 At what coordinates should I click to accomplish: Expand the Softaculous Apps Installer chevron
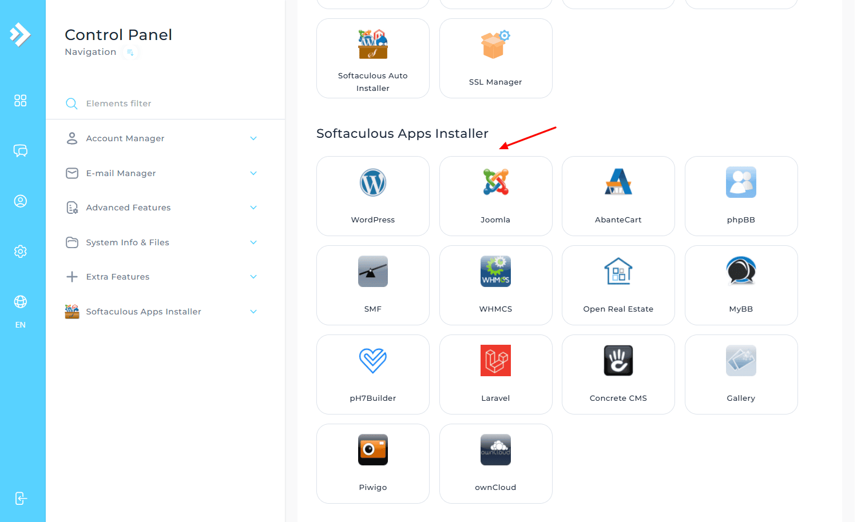pos(253,312)
